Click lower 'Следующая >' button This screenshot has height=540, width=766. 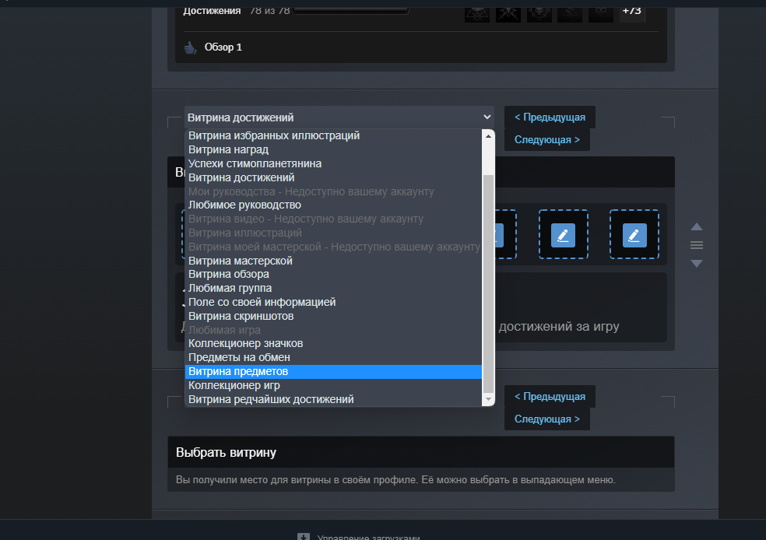tap(546, 419)
